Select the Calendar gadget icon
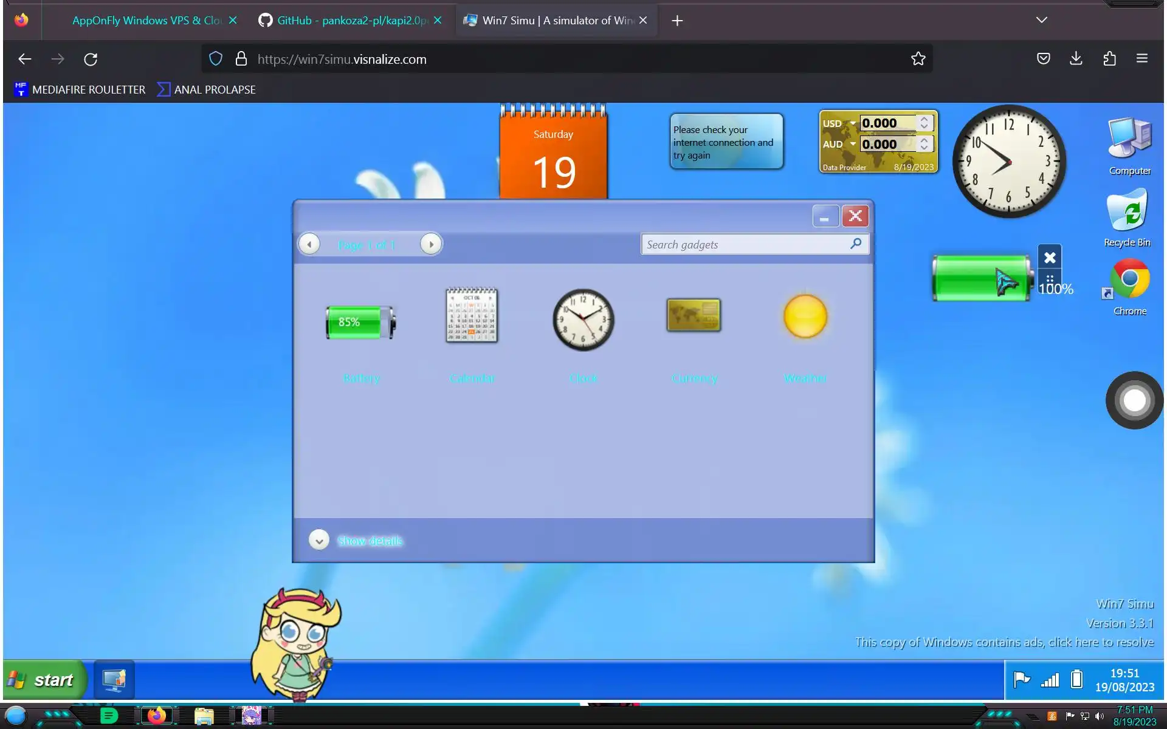Viewport: 1167px width, 729px height. [472, 315]
